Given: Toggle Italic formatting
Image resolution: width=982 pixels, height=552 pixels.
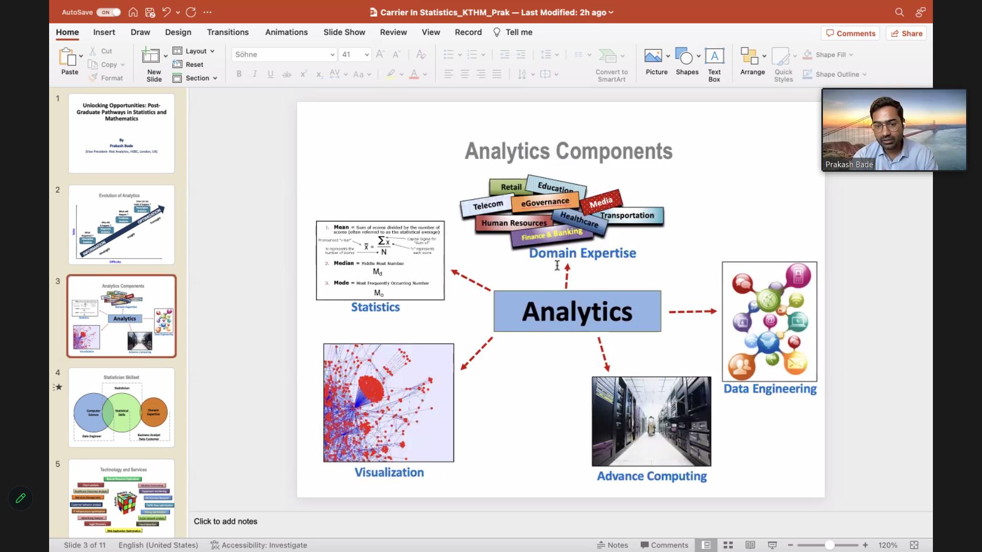Looking at the screenshot, I should pyautogui.click(x=255, y=74).
